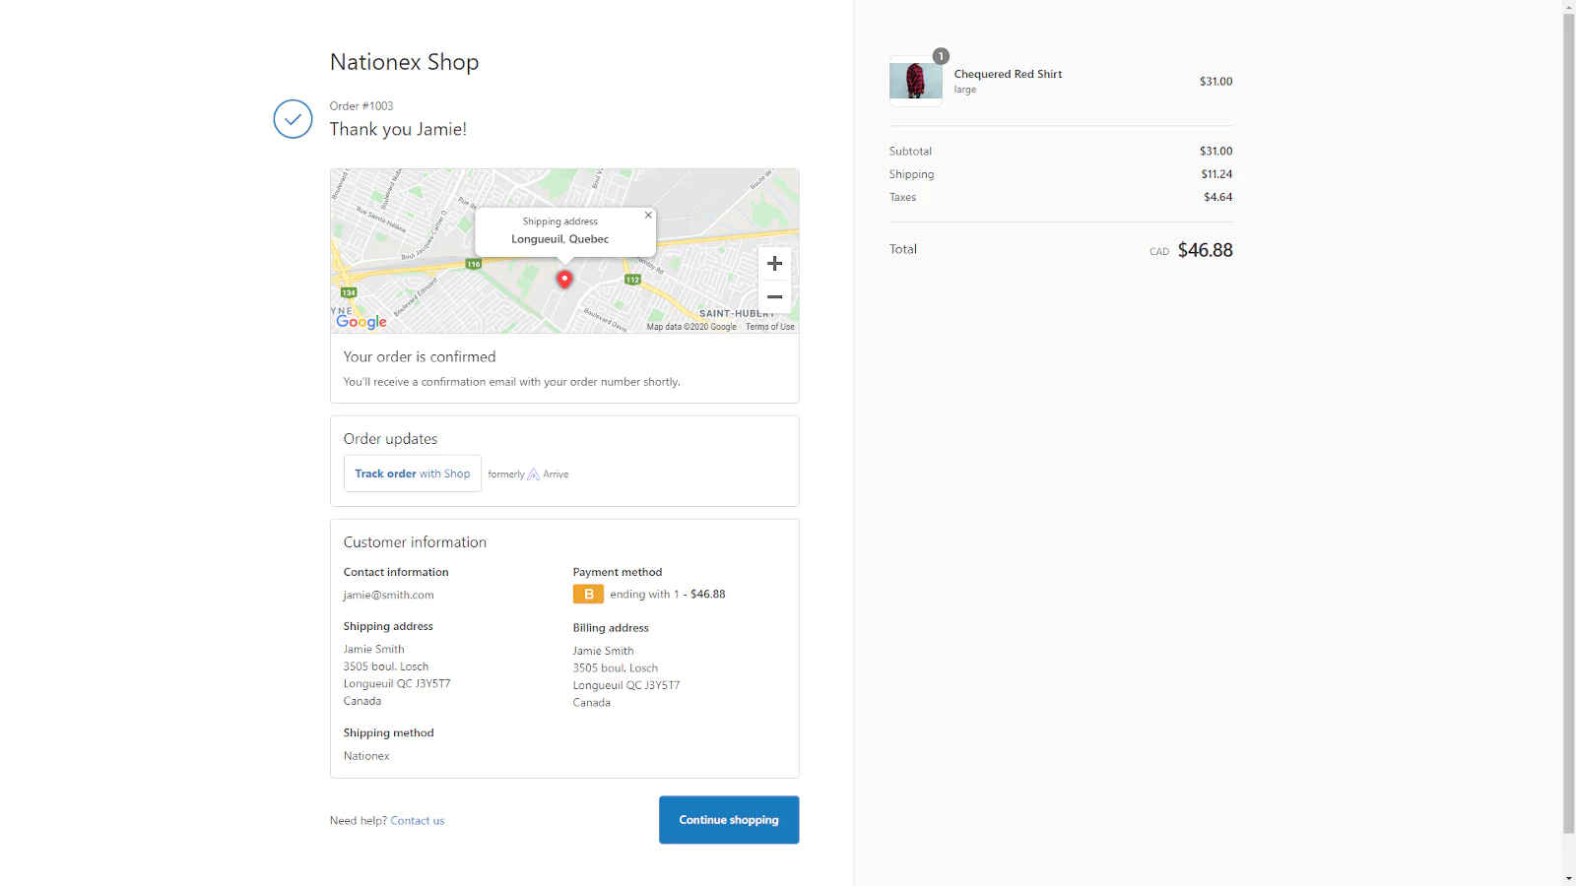The height and width of the screenshot is (886, 1576).
Task: Click the order confirmed checkmark icon
Action: point(293,119)
